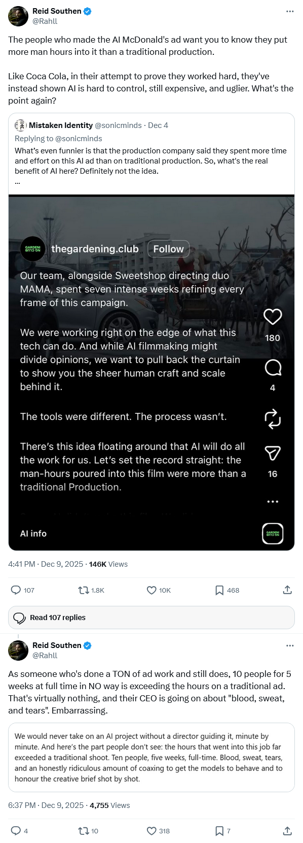
Task: Like the tweet with 10K likes
Action: 151,590
